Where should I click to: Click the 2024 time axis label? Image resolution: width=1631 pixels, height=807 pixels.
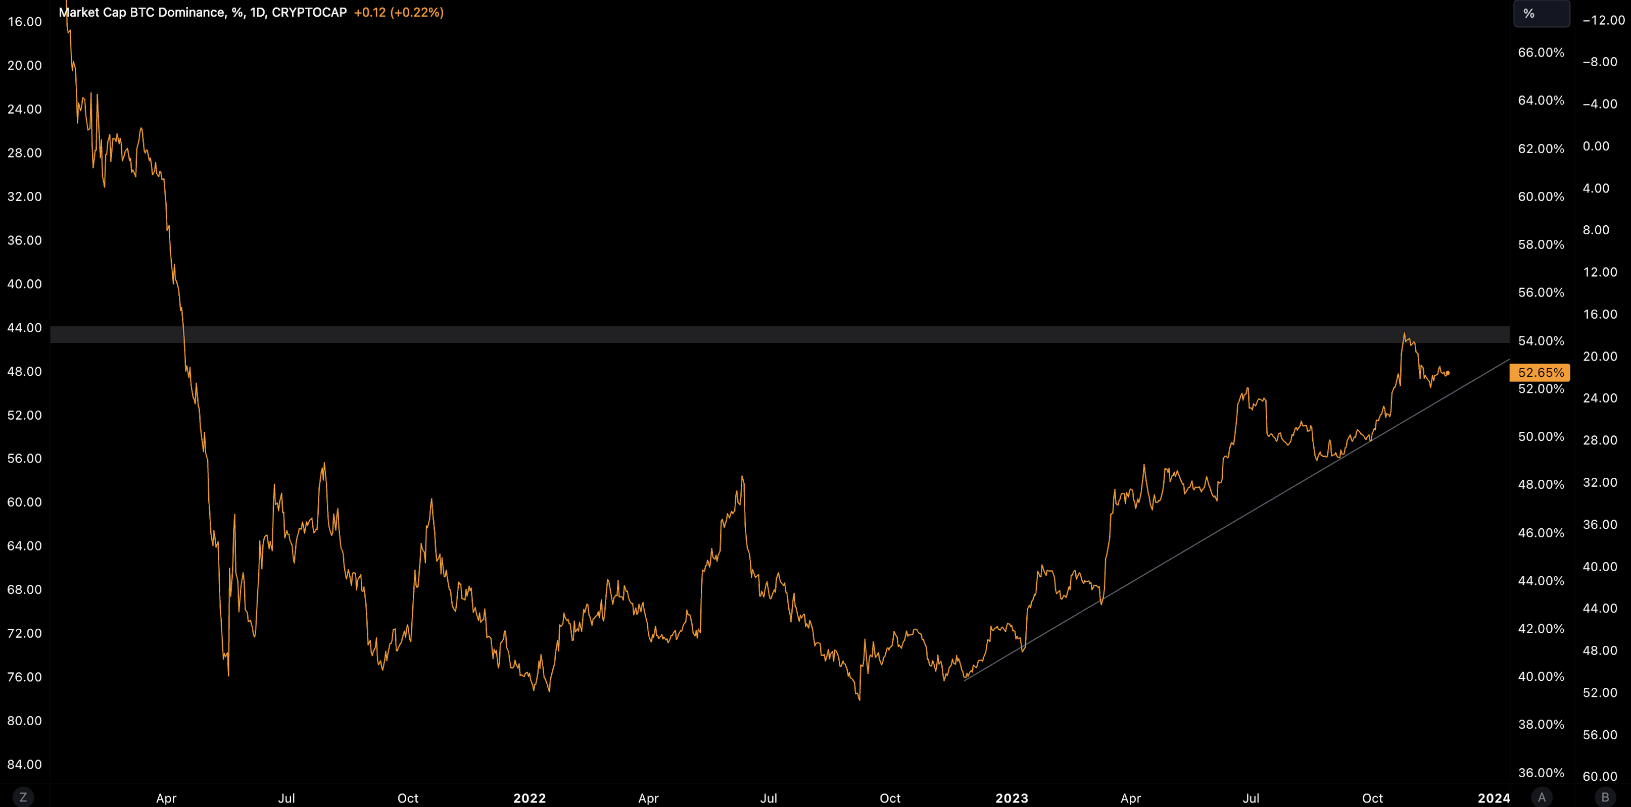click(x=1493, y=797)
